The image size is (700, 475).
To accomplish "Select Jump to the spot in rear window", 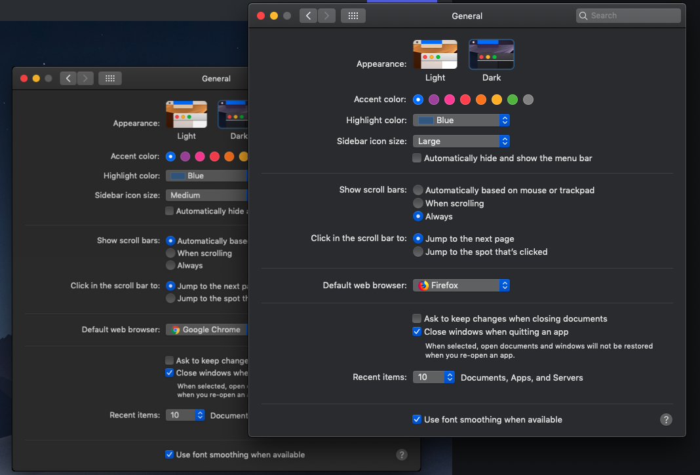I will coord(170,297).
